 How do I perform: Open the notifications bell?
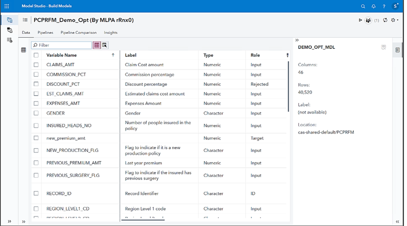tap(373, 7)
